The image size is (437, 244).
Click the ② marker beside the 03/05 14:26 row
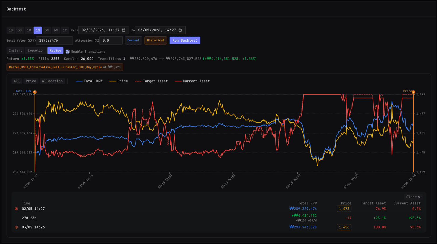click(x=17, y=227)
